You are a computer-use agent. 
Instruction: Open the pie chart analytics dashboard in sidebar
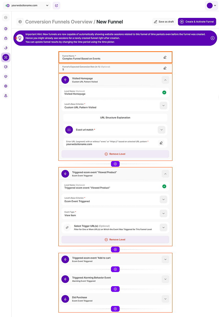click(6, 29)
